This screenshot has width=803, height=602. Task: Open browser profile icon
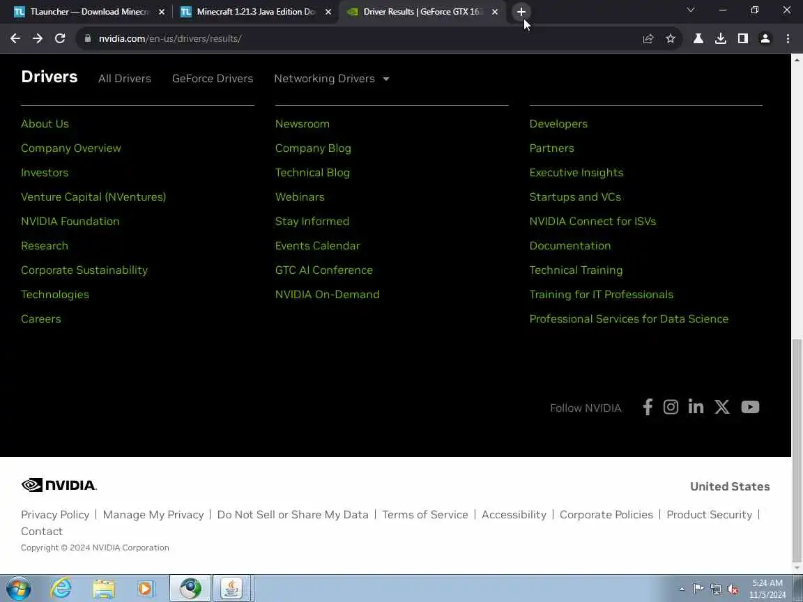(765, 38)
